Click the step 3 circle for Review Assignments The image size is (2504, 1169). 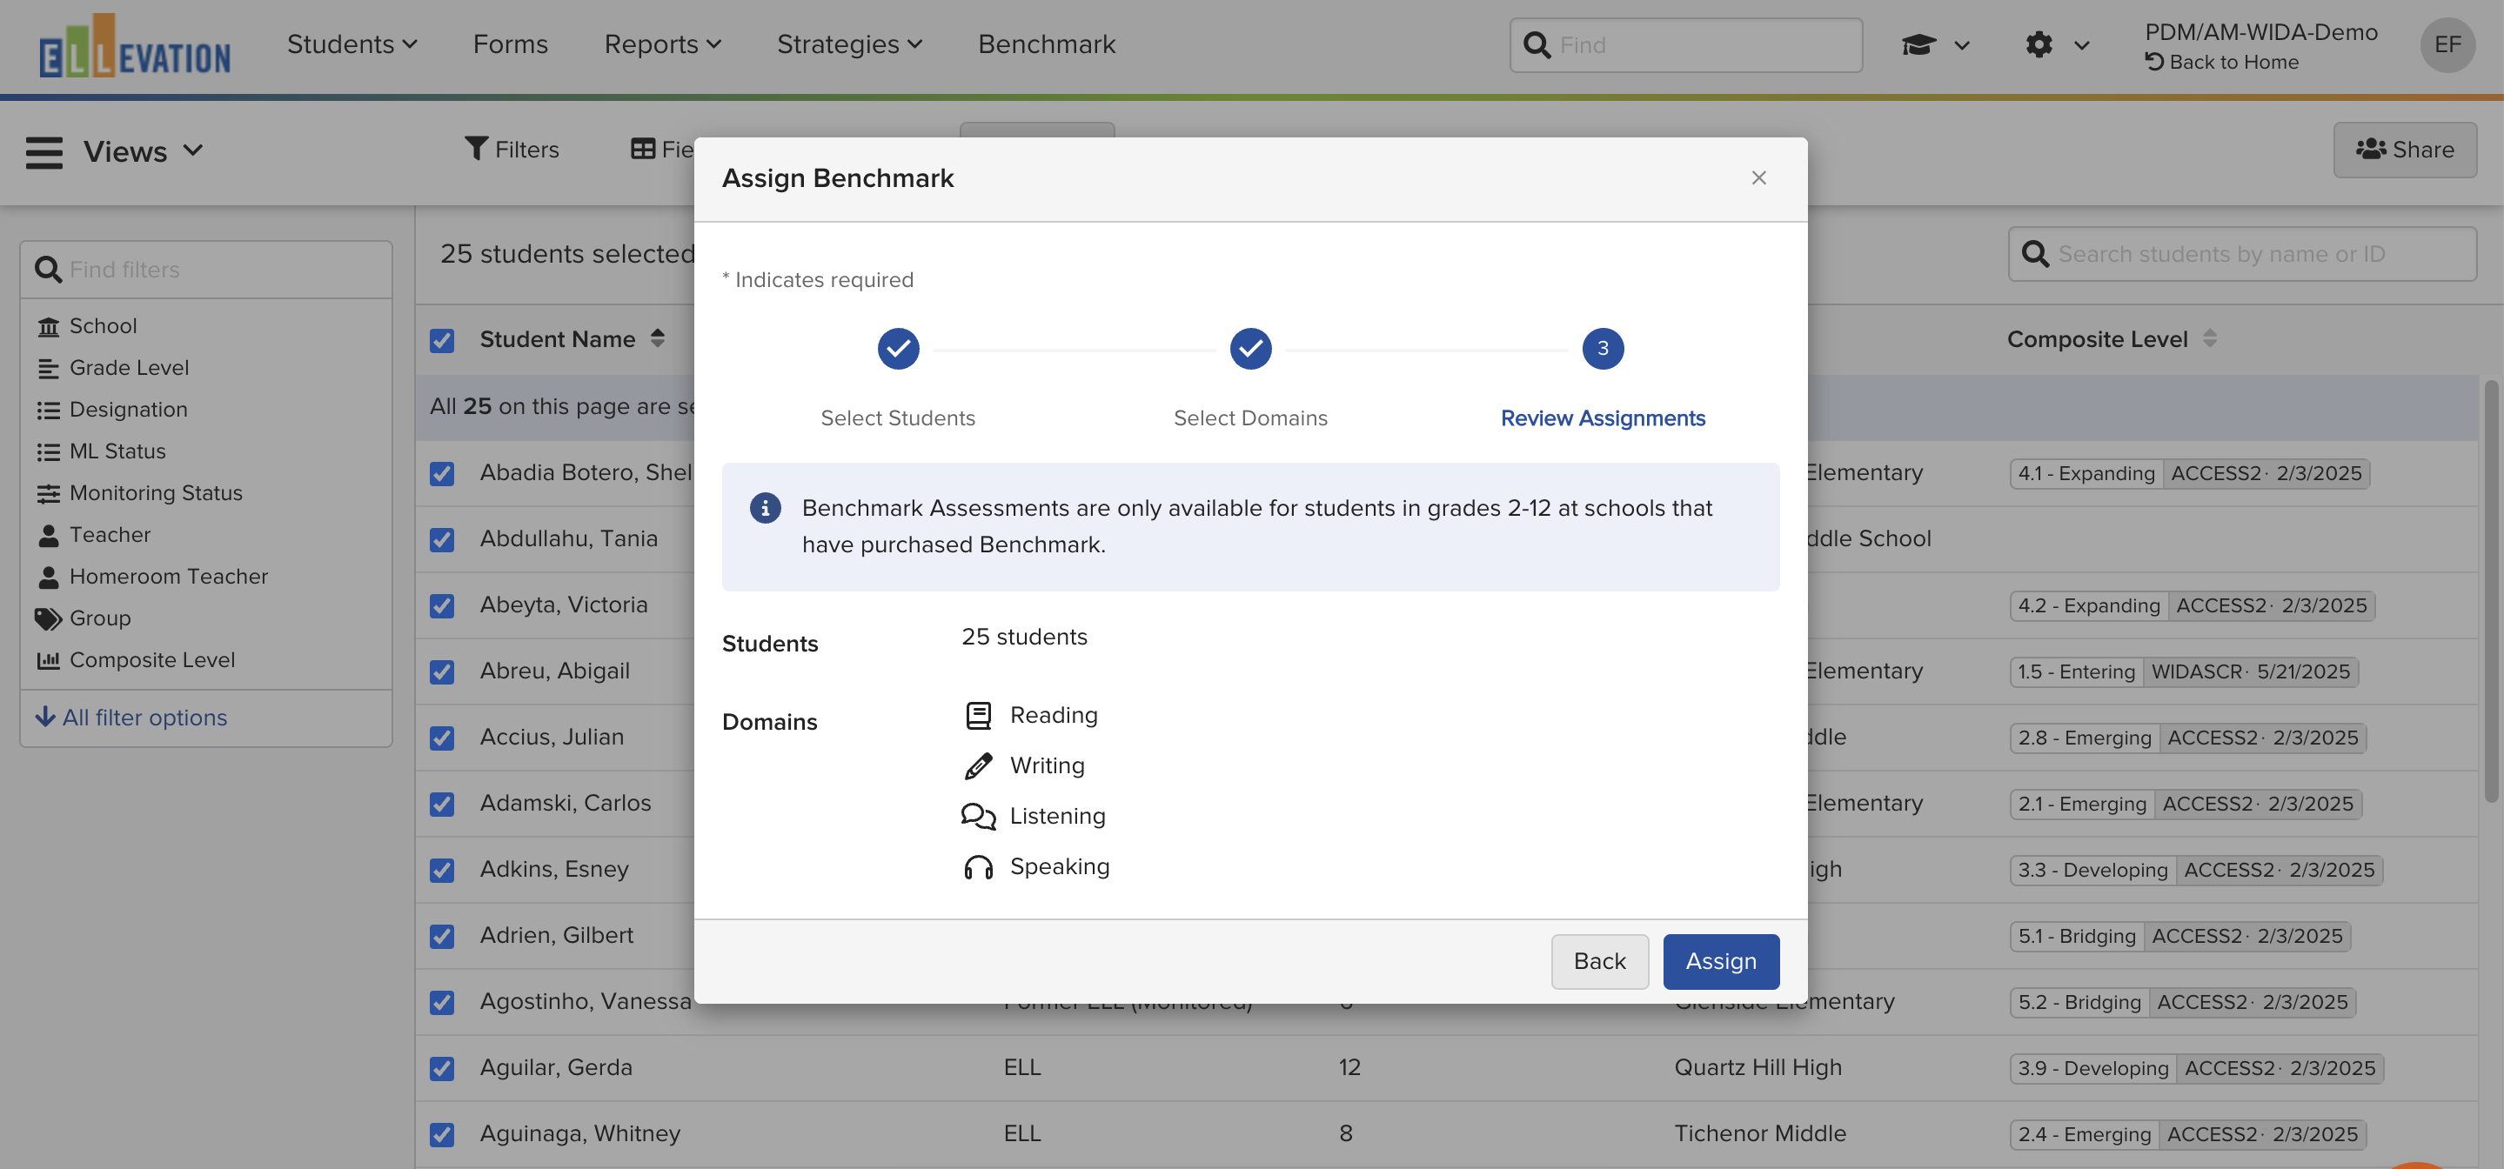click(x=1603, y=349)
